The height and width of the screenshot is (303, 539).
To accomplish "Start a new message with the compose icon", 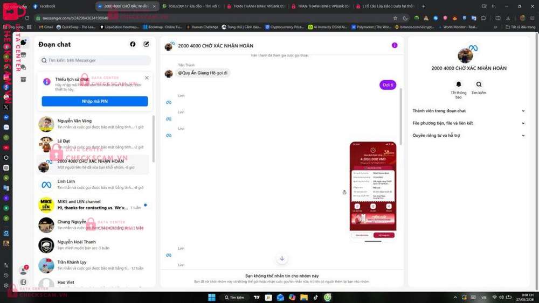I will pos(147,44).
